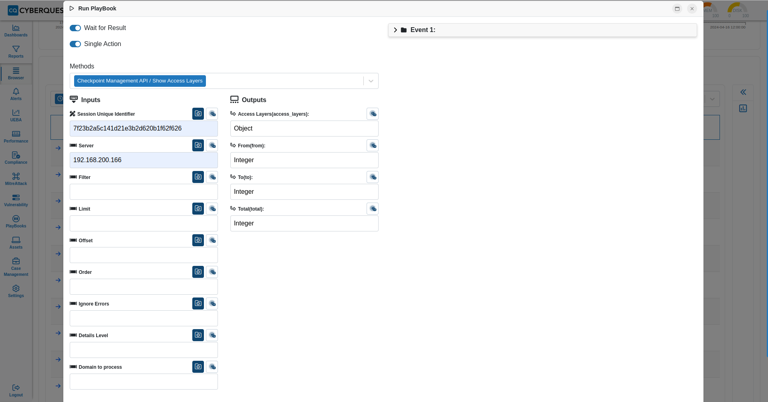The width and height of the screenshot is (768, 402).
Task: Close the Run PlayBook dialog
Action: 692,9
